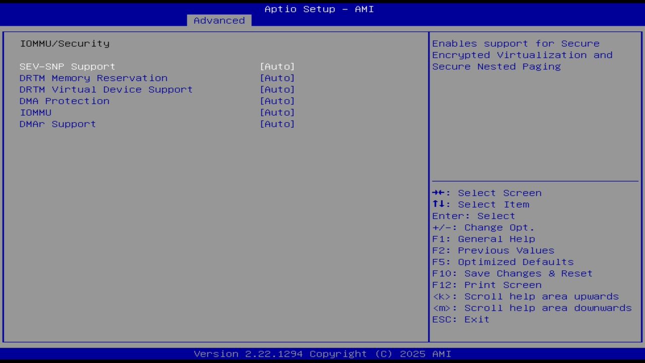Open the DRTM Virtual Device Support dropdown
This screenshot has height=363, width=645.
click(x=278, y=89)
